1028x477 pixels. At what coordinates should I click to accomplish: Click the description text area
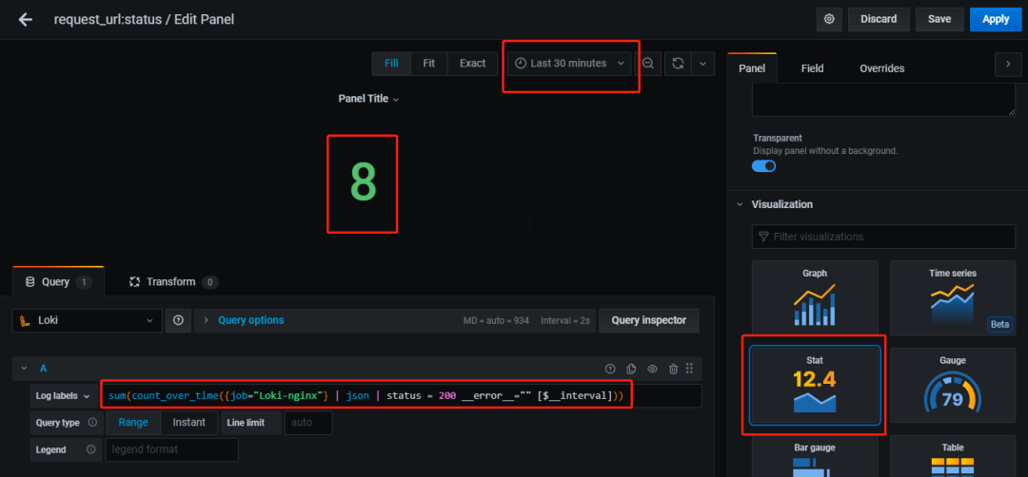pyautogui.click(x=883, y=102)
